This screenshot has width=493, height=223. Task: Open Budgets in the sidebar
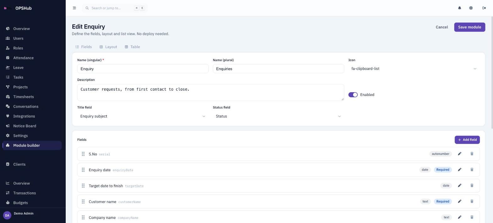coord(32,203)
